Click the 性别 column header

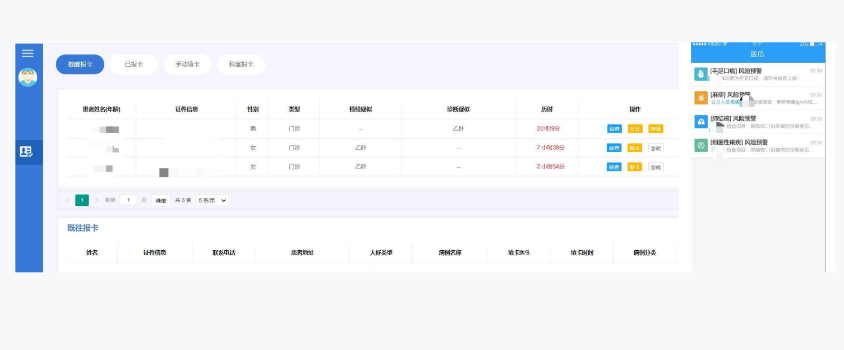253,109
